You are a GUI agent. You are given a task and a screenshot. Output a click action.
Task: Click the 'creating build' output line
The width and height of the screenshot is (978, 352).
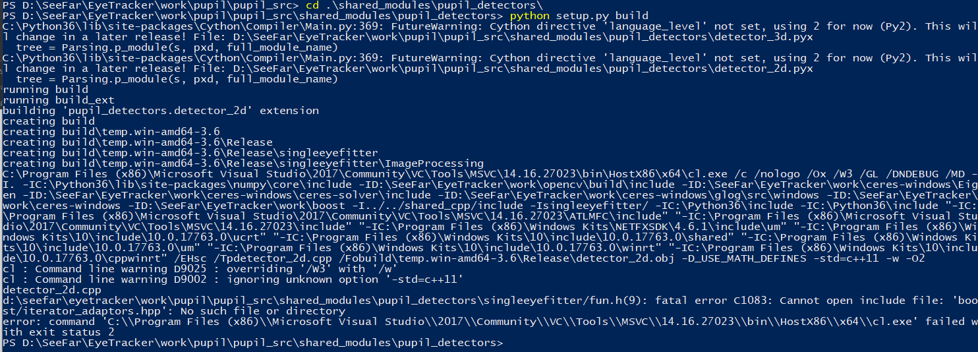click(x=49, y=121)
